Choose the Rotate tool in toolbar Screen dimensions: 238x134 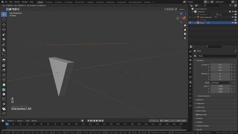pos(4,29)
